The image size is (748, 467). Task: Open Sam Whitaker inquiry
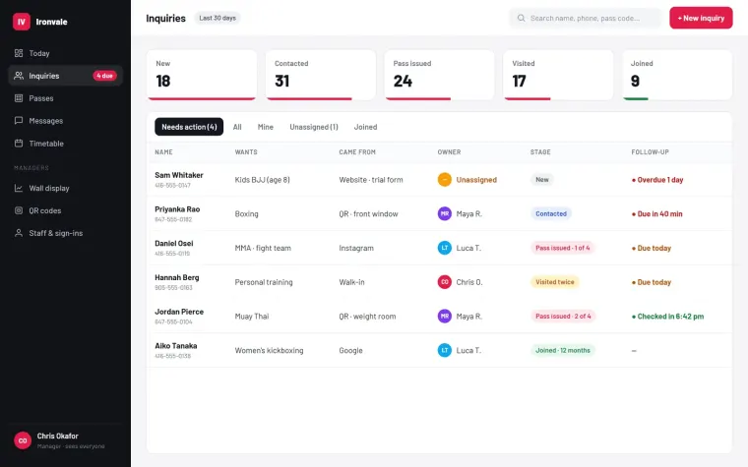[439, 180]
